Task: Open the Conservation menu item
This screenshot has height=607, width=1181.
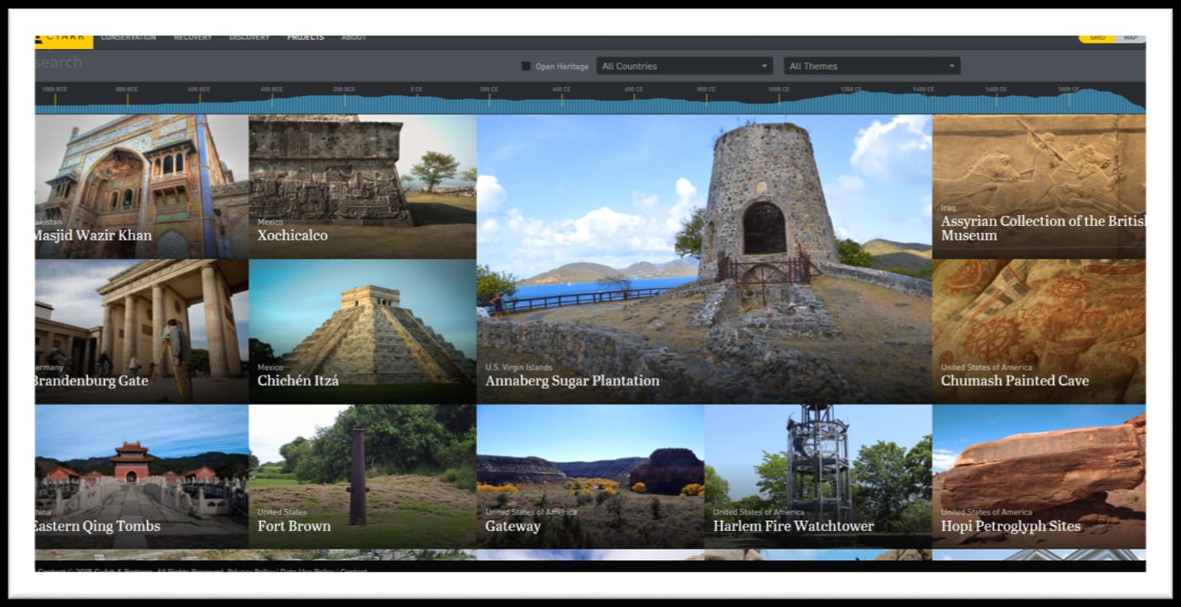Action: 129,38
